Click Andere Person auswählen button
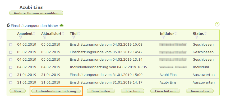The width and height of the screenshot is (226, 102). point(36,13)
